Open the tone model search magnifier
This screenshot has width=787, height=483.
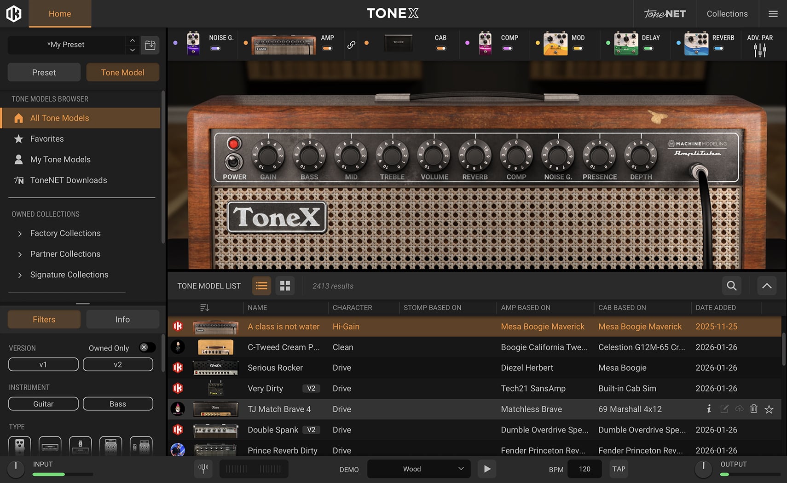(731, 286)
